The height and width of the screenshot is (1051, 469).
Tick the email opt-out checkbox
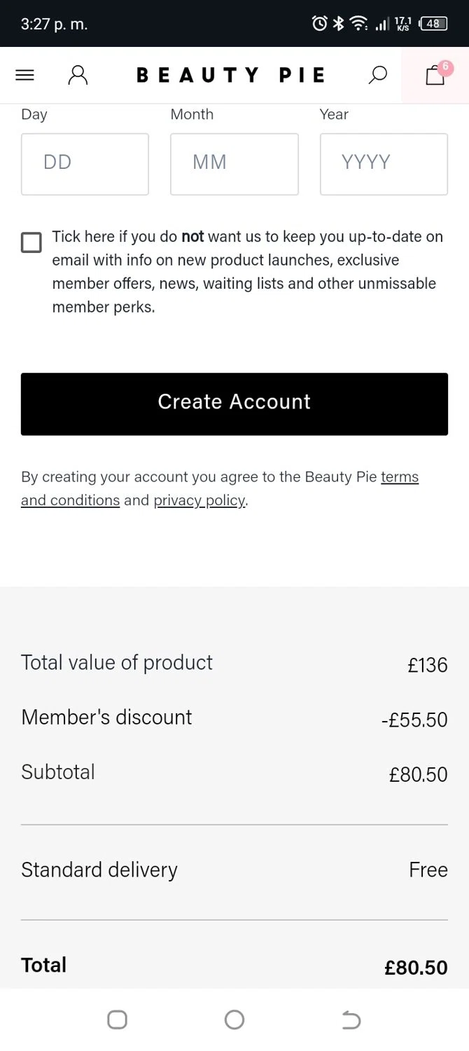[31, 242]
